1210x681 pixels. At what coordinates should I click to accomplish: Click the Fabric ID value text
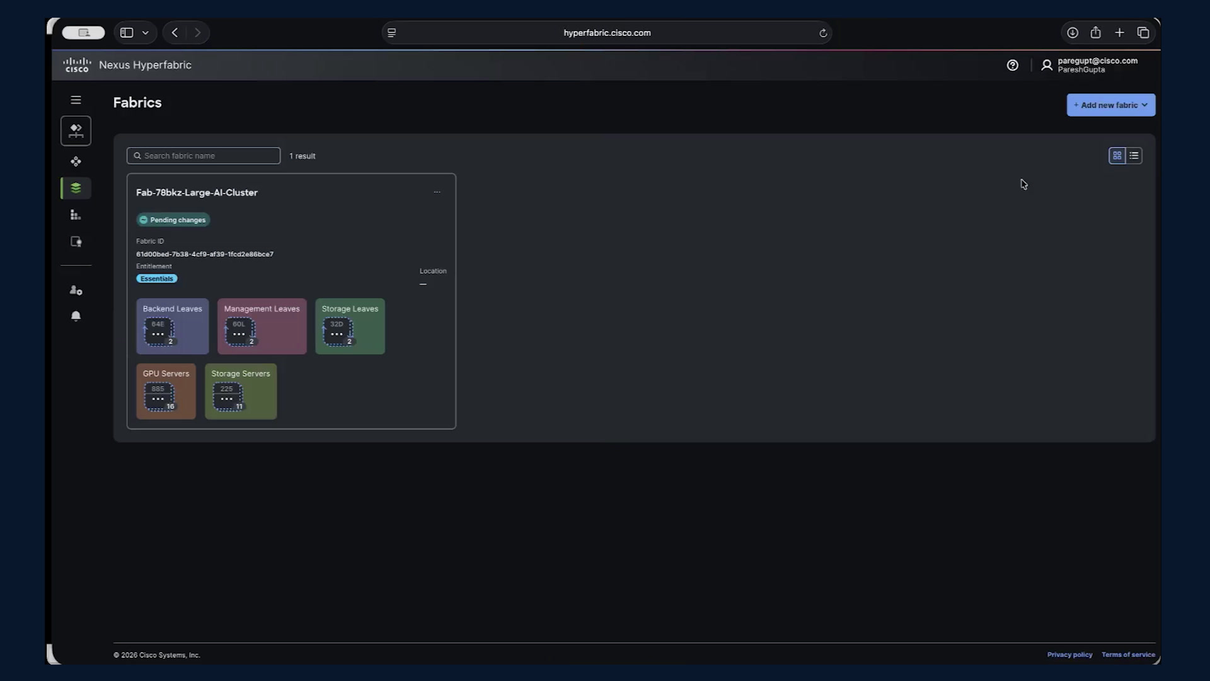coord(205,254)
